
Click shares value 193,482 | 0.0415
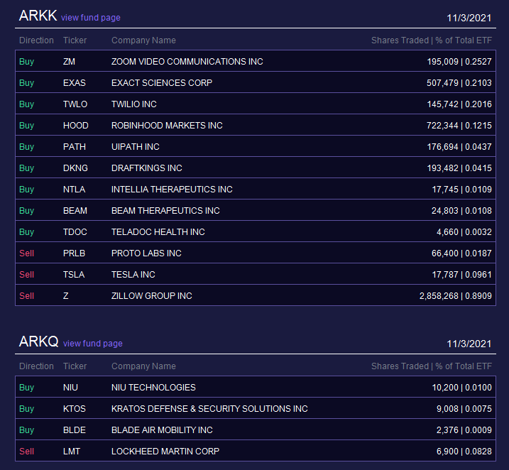pos(459,168)
